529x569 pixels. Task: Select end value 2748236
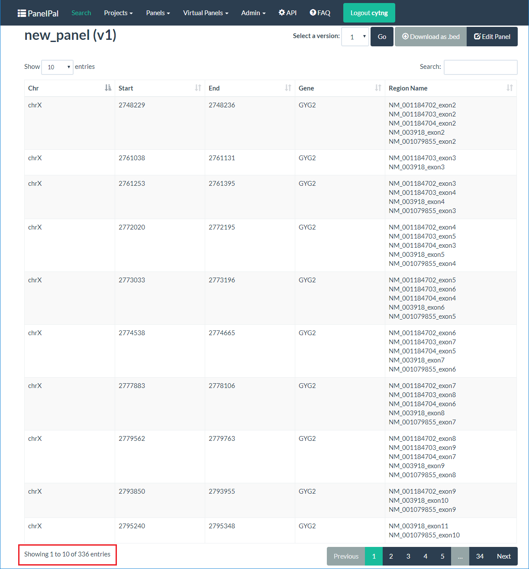[222, 105]
